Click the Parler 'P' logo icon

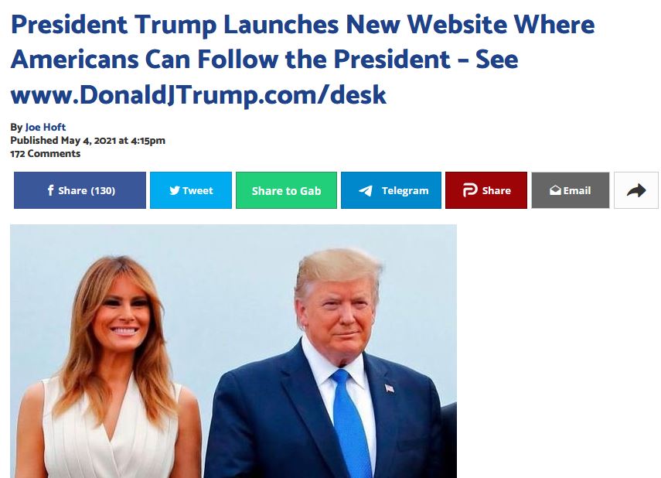[x=470, y=190]
